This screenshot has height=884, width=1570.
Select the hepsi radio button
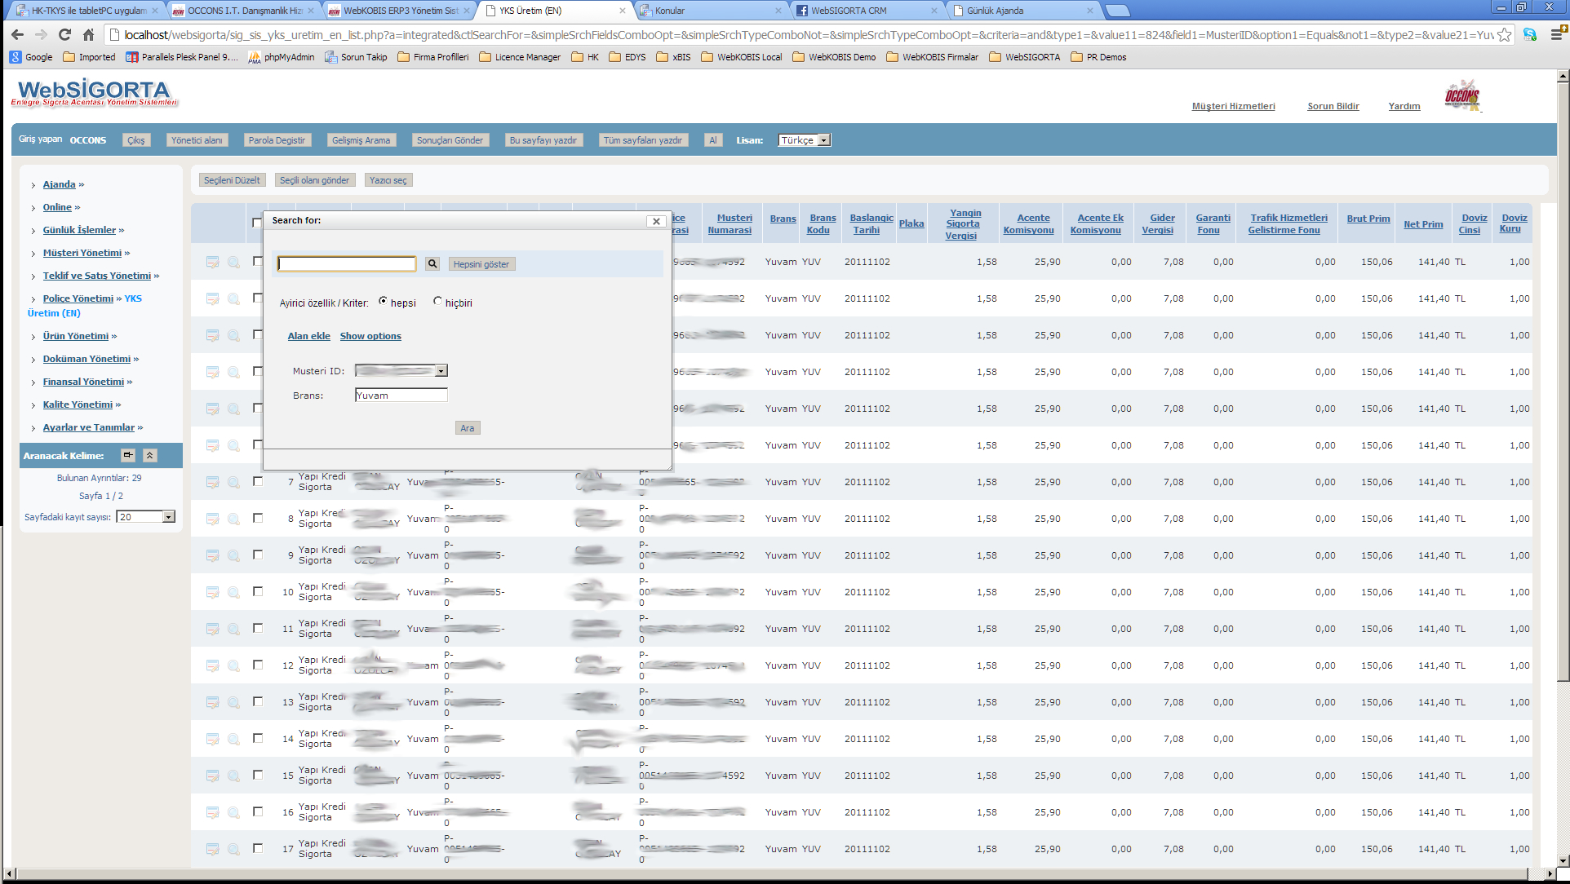click(383, 301)
